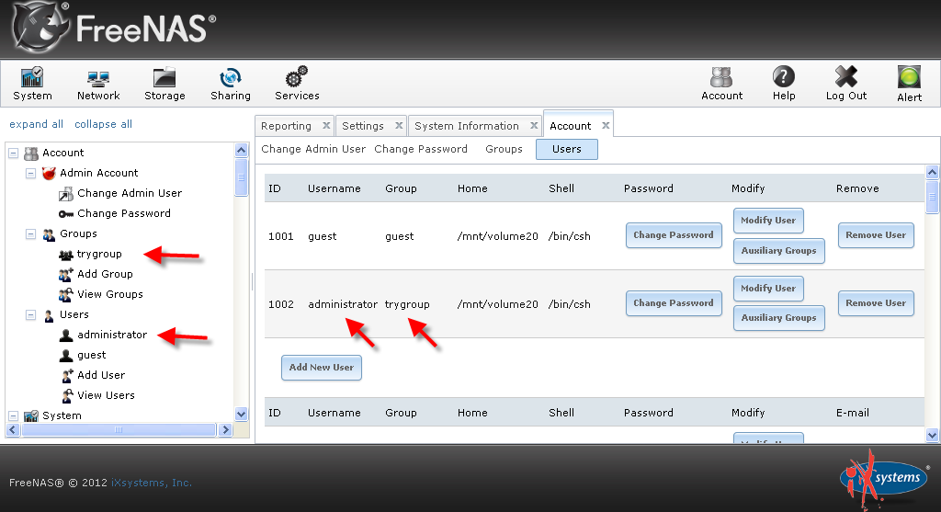Viewport: 941px width, 512px height.
Task: Open the Groups sub-tab
Action: click(x=504, y=149)
